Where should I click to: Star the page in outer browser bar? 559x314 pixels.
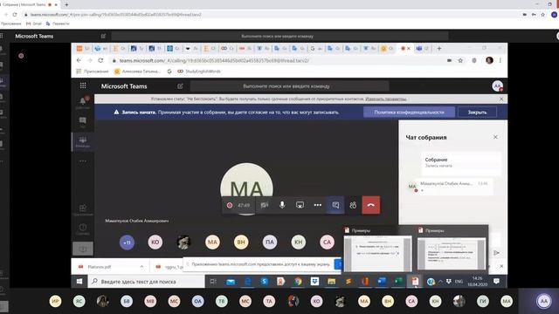point(543,15)
